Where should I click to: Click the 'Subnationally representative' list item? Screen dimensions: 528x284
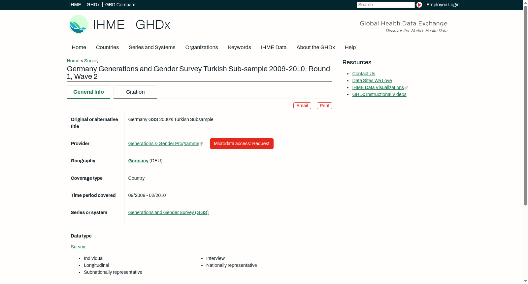113,272
